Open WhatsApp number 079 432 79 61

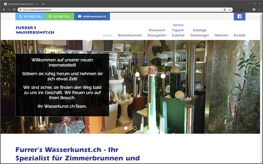point(59,16)
